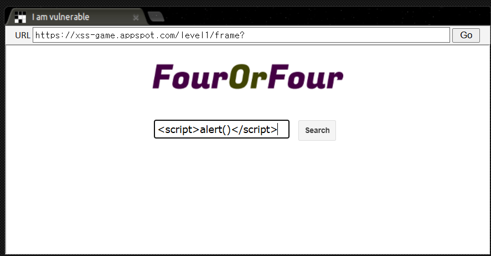Click the "URL" label beside the address field
Viewport: 491px width, 256px height.
click(x=23, y=35)
